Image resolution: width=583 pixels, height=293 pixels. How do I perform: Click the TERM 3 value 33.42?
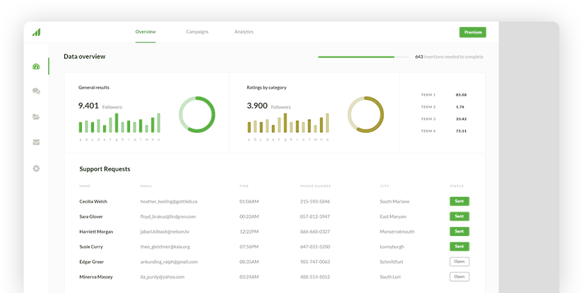[461, 119]
